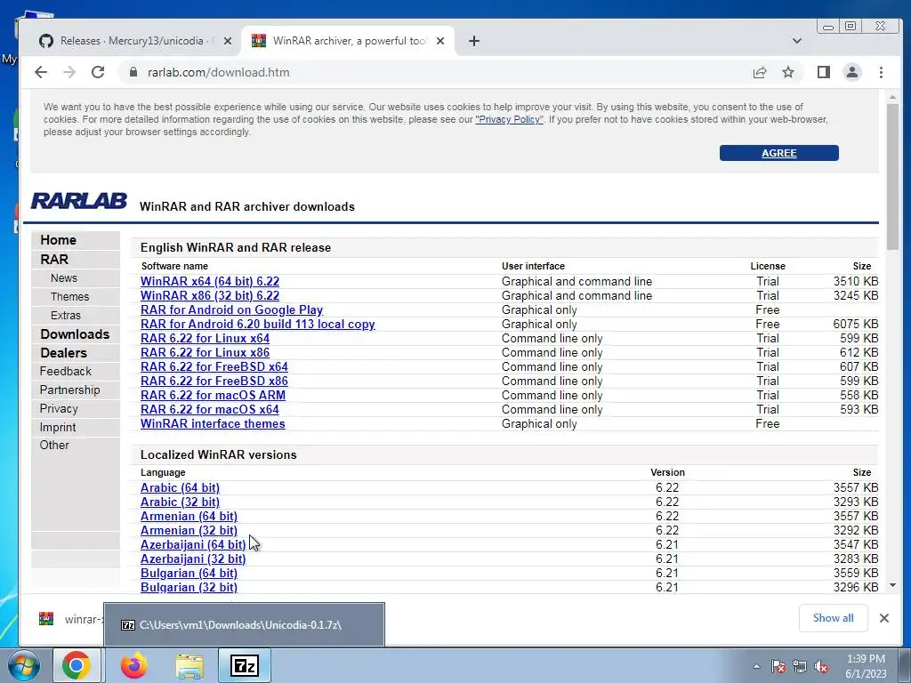Click the page scrollbar up arrow
Image resolution: width=911 pixels, height=683 pixels.
pyautogui.click(x=893, y=97)
